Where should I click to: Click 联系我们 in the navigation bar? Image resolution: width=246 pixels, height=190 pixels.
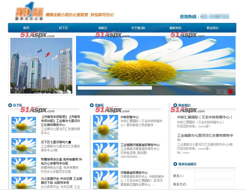pyautogui.click(x=212, y=28)
